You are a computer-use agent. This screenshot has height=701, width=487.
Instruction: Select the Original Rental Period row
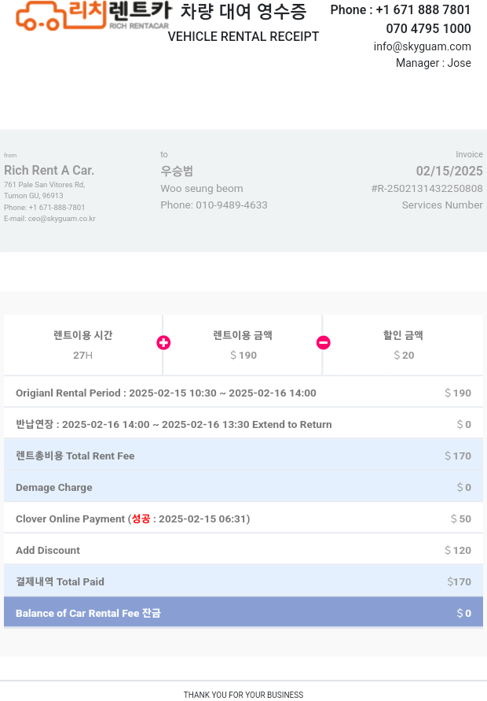tap(243, 393)
